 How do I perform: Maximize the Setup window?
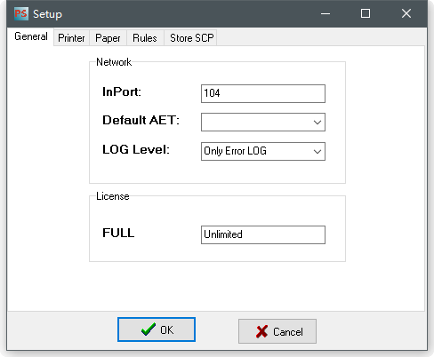[366, 13]
